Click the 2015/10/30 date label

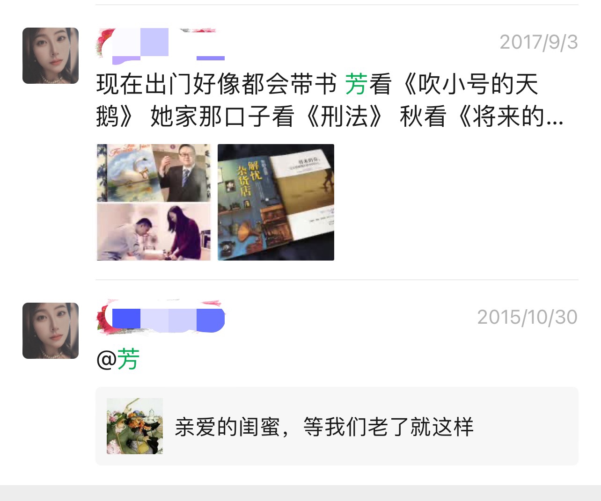tap(528, 317)
